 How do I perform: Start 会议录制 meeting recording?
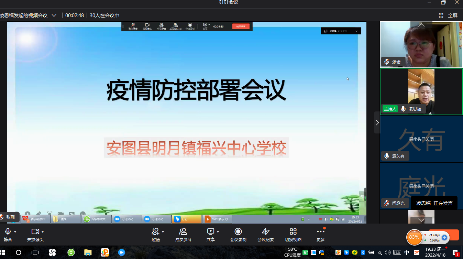point(238,231)
